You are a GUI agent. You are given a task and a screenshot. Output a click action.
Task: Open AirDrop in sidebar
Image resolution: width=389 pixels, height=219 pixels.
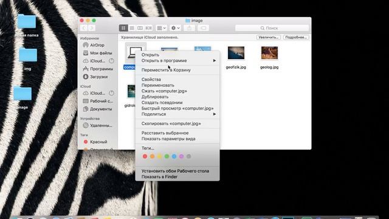(x=97, y=45)
